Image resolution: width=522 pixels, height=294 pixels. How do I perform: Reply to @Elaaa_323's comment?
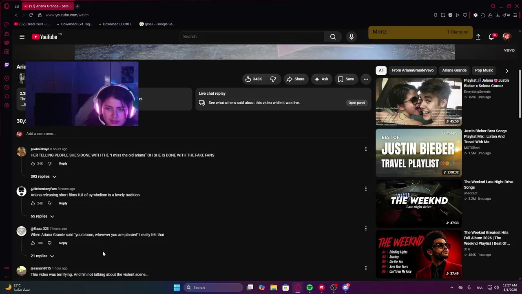coord(63,243)
